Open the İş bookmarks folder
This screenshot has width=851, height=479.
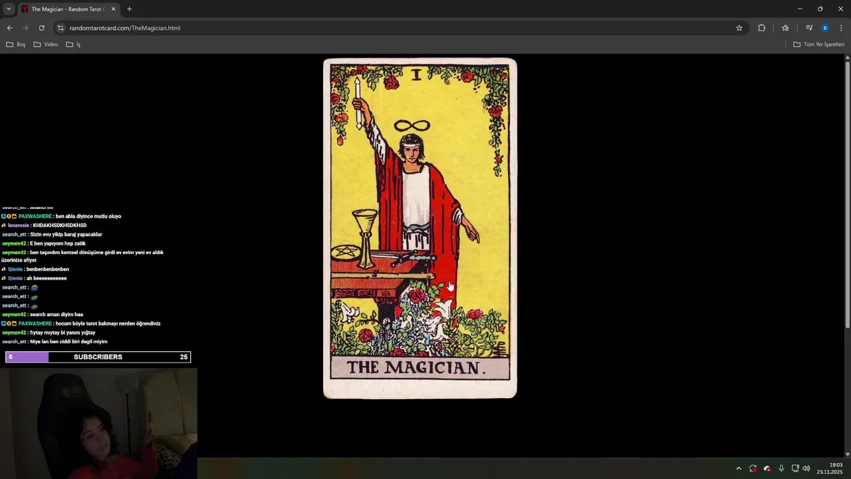pos(73,45)
